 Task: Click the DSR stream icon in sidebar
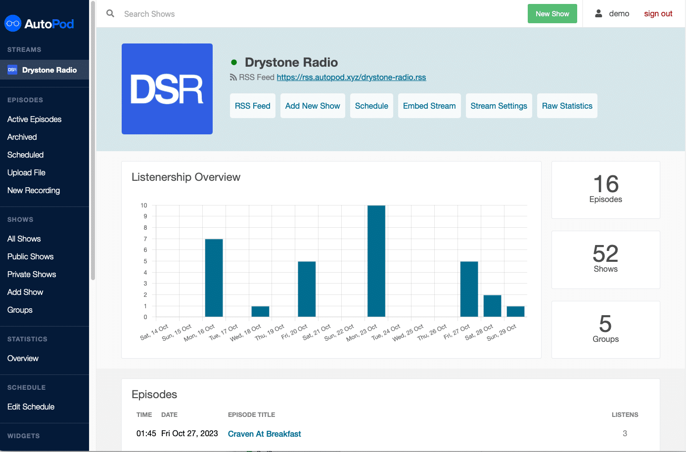pos(12,70)
